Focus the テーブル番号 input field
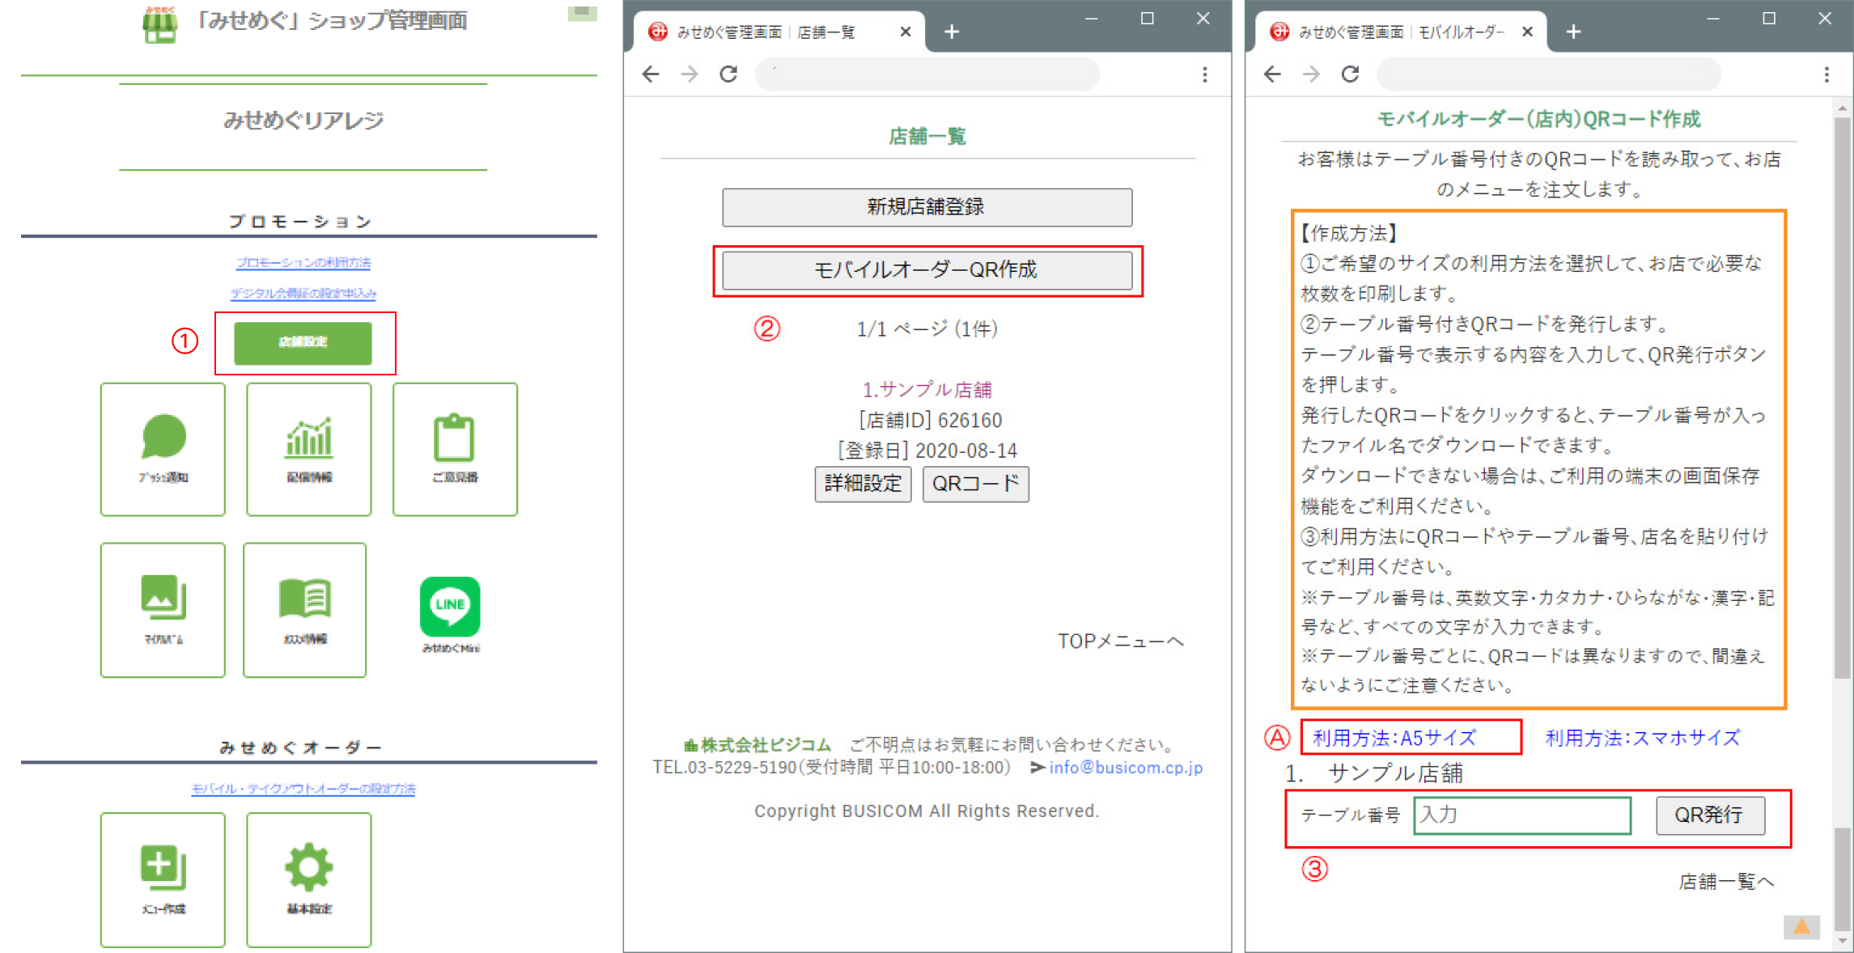Screen dimensions: 1854x953 [x=1521, y=815]
